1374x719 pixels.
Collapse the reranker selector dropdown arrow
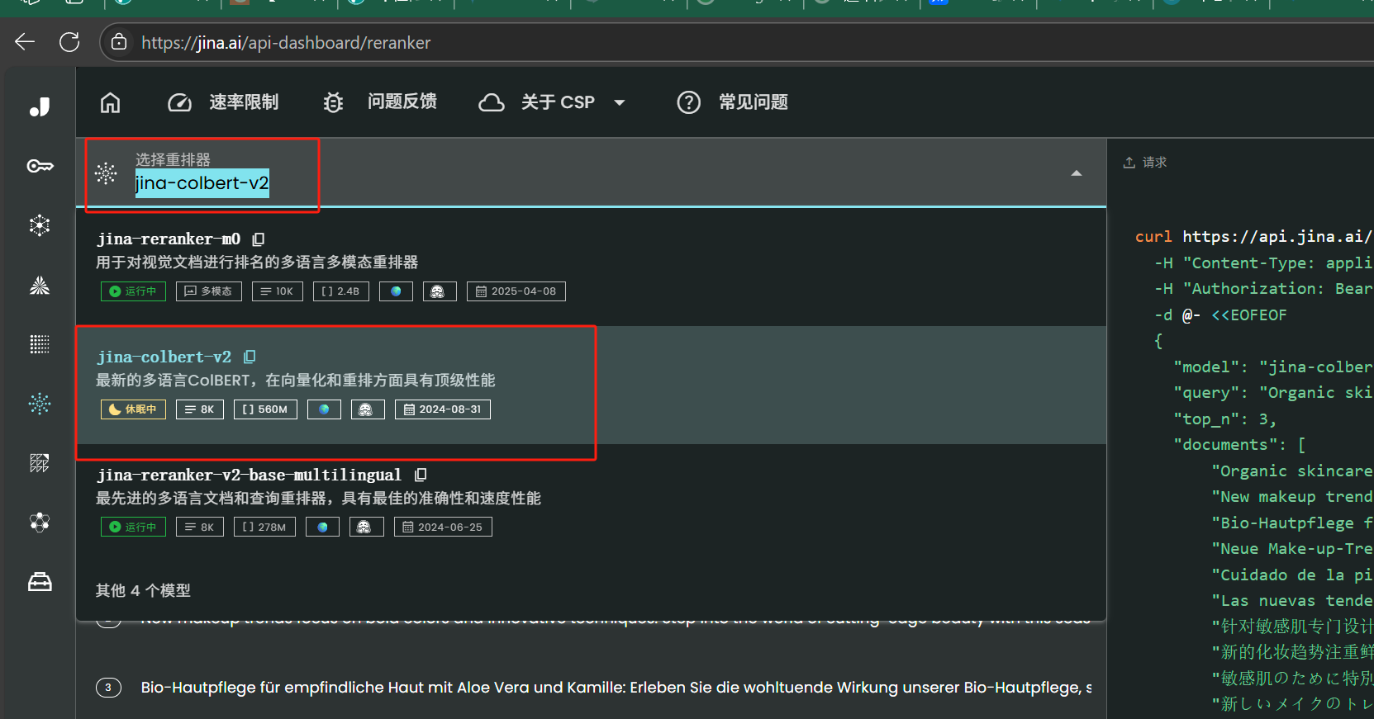(1076, 173)
